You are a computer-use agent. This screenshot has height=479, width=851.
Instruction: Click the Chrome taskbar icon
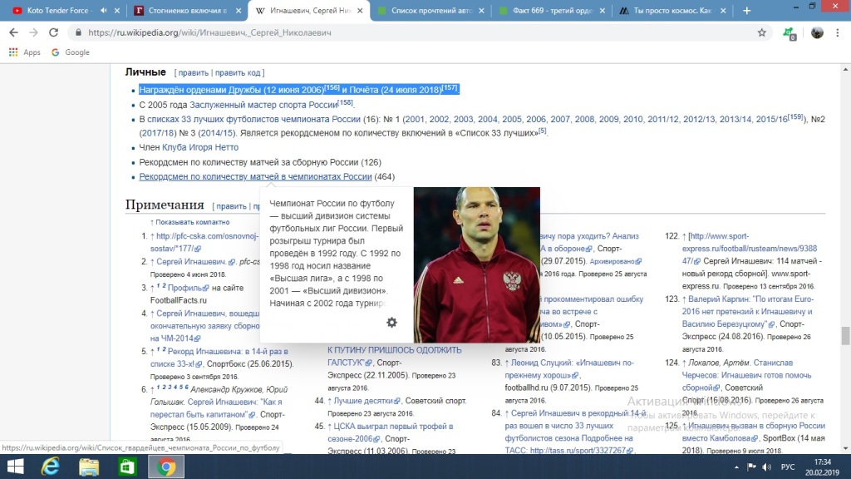tap(166, 467)
